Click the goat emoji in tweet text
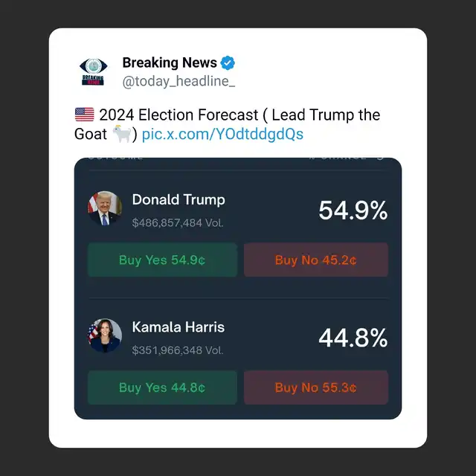The width and height of the screenshot is (476, 476). pos(122,134)
